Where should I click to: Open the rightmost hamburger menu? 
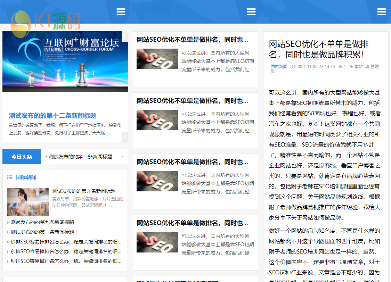(382, 12)
